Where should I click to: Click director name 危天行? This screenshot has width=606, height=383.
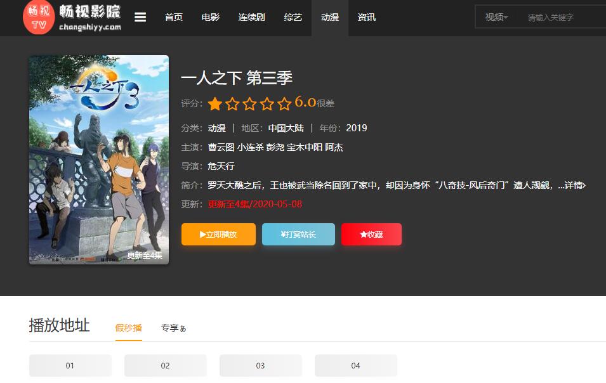pyautogui.click(x=221, y=166)
